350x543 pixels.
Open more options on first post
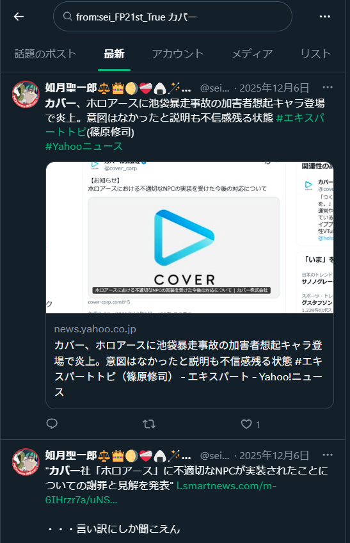pyautogui.click(x=327, y=87)
